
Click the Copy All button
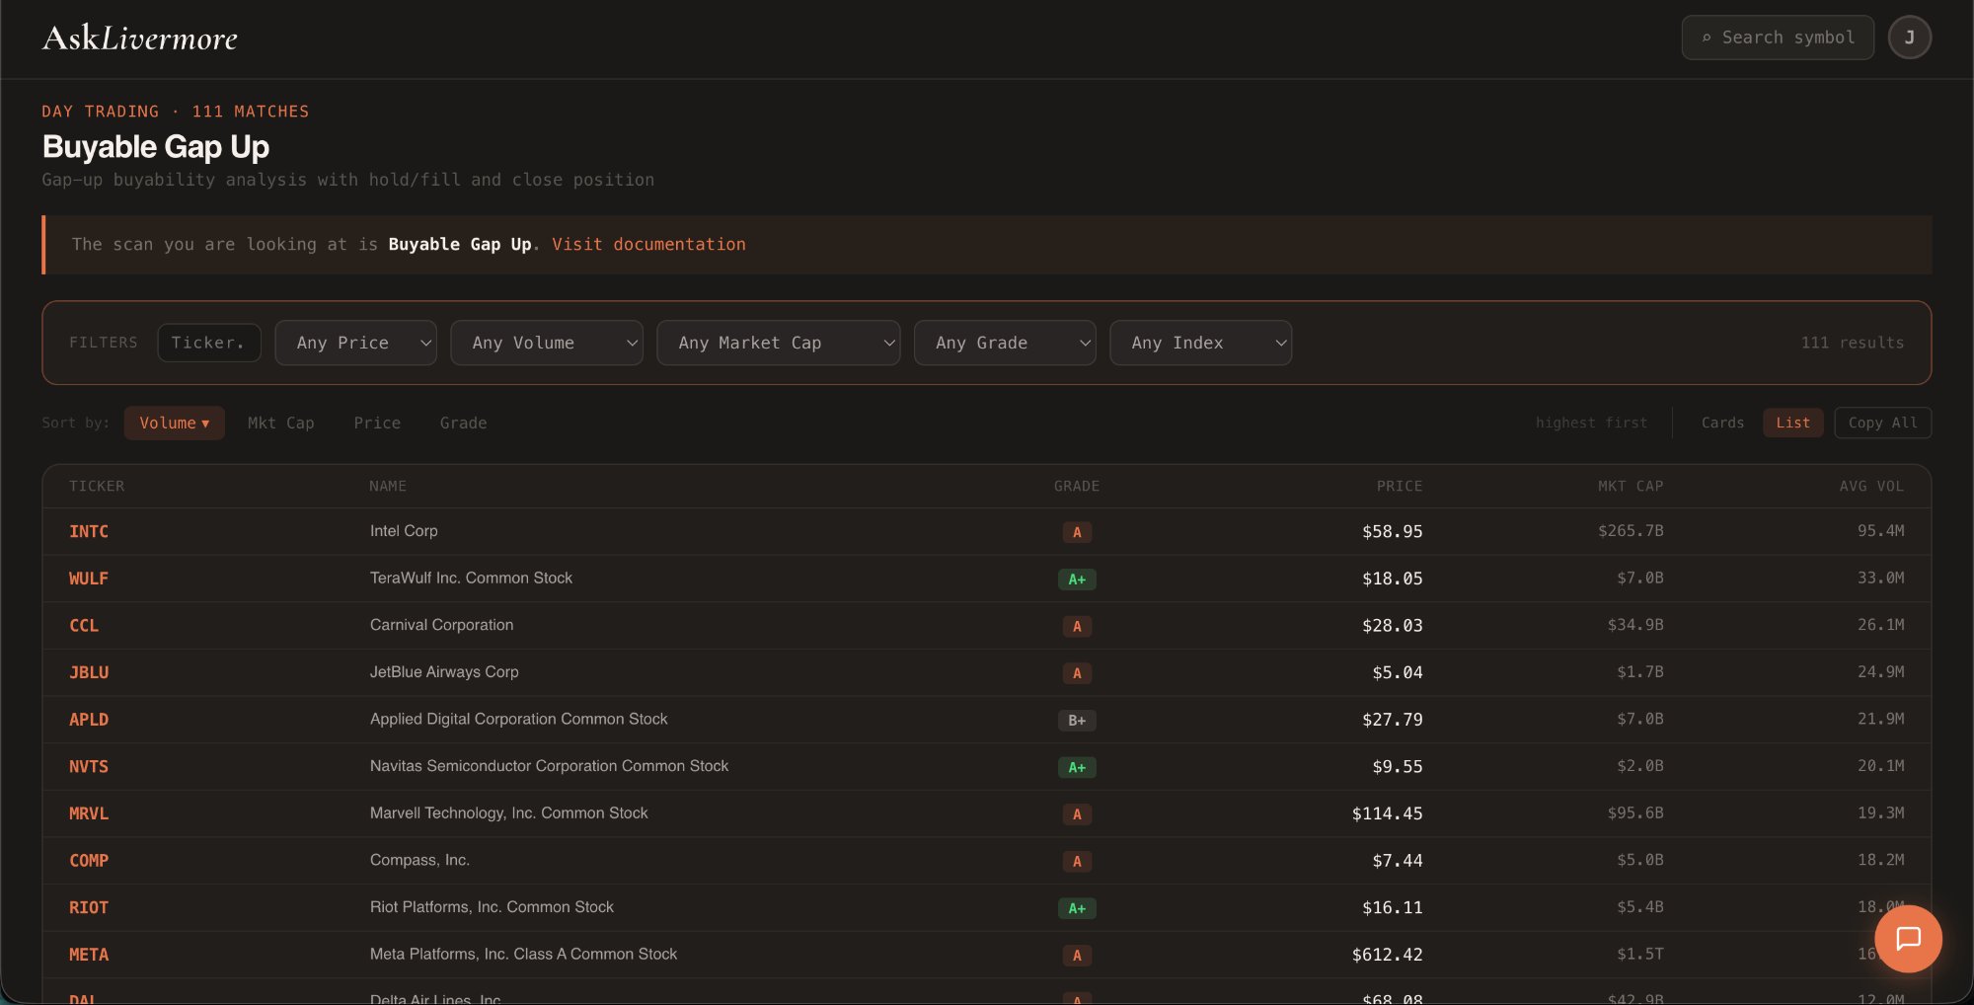coord(1882,423)
